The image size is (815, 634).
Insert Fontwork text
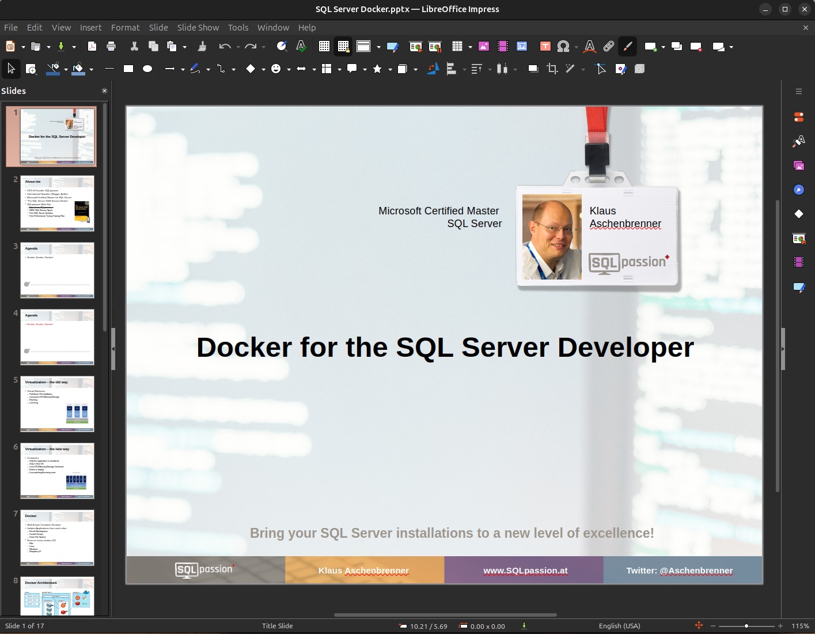coord(589,47)
